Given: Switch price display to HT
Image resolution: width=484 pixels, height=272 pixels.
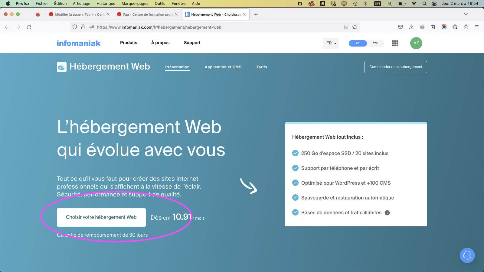Looking at the screenshot, I should 358,43.
